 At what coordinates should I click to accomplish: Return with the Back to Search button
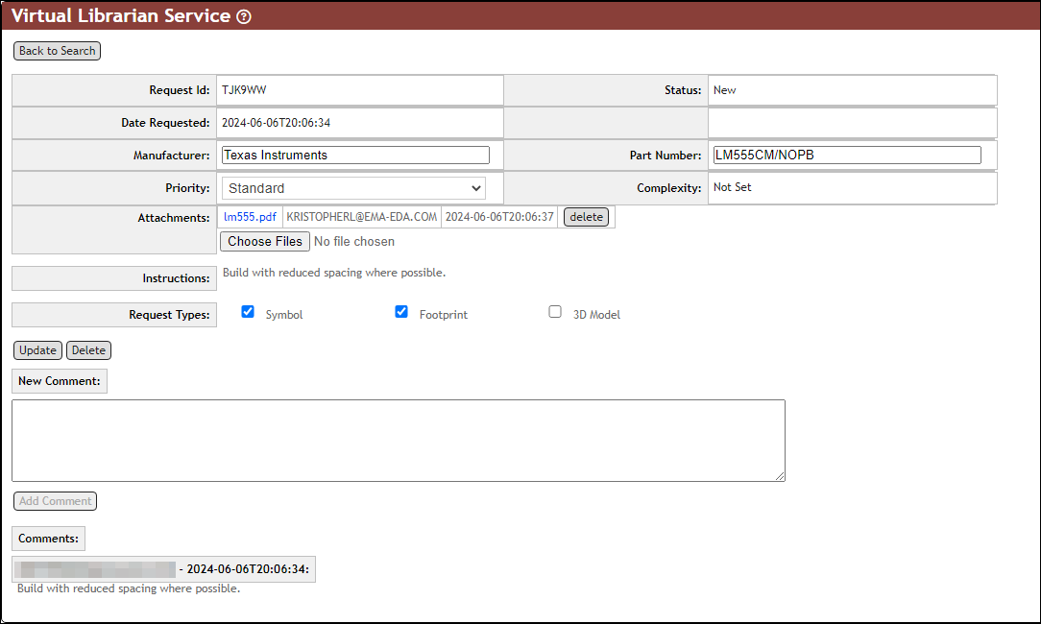point(57,50)
